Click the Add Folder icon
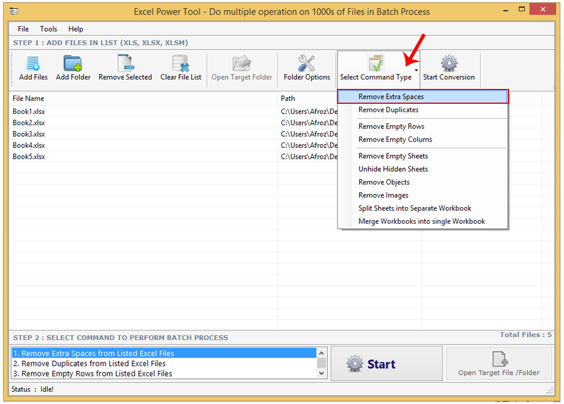This screenshot has height=404, width=564. point(73,63)
